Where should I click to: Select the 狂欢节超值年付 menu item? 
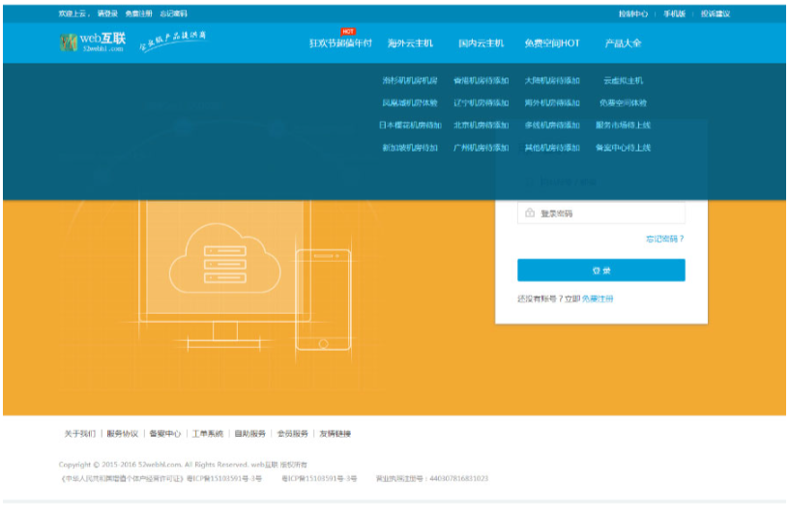[340, 43]
